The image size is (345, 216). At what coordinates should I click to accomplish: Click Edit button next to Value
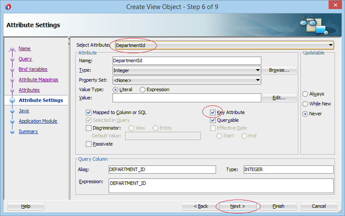[279, 98]
